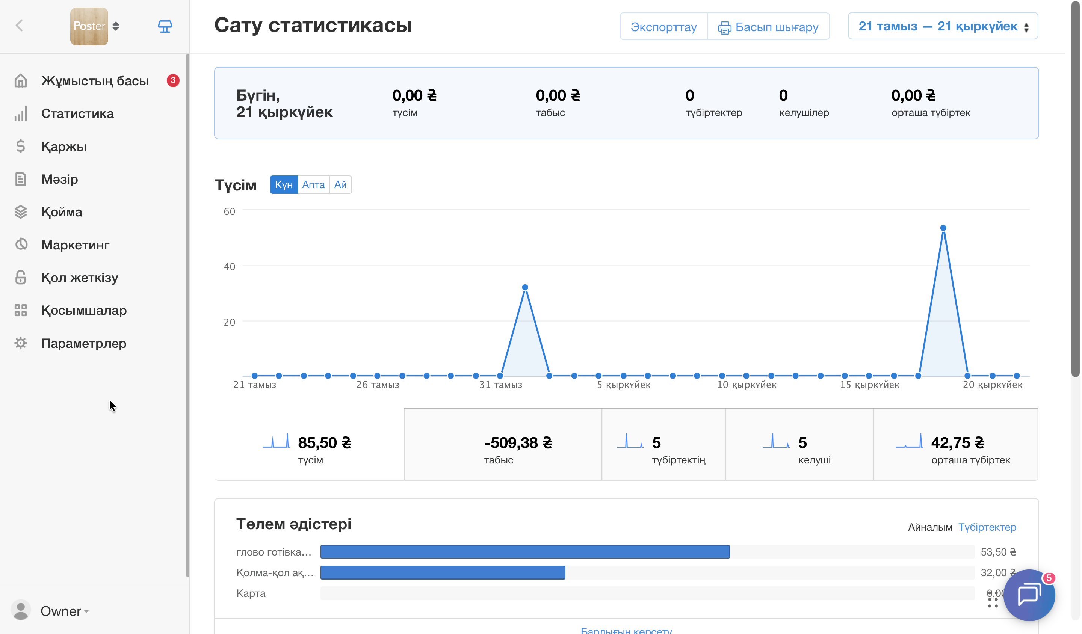Click the chart peak point near 1 қыркүйек

(525, 287)
